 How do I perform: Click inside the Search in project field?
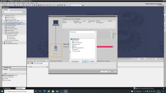tap(76, 5)
